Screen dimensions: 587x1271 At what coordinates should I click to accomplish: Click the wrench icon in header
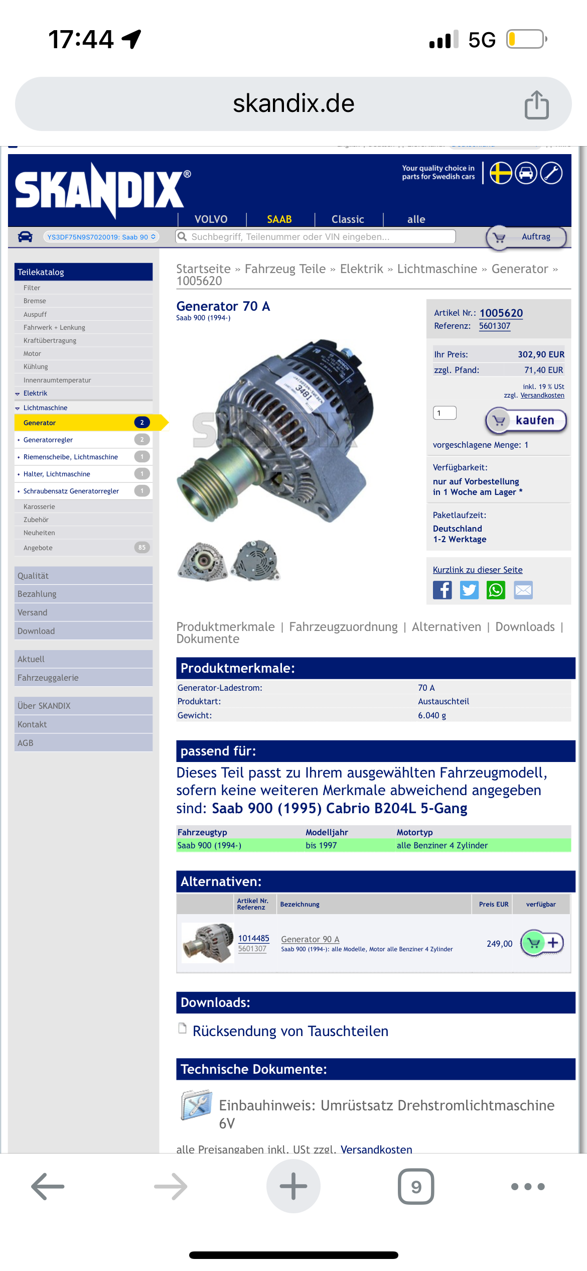click(x=551, y=173)
